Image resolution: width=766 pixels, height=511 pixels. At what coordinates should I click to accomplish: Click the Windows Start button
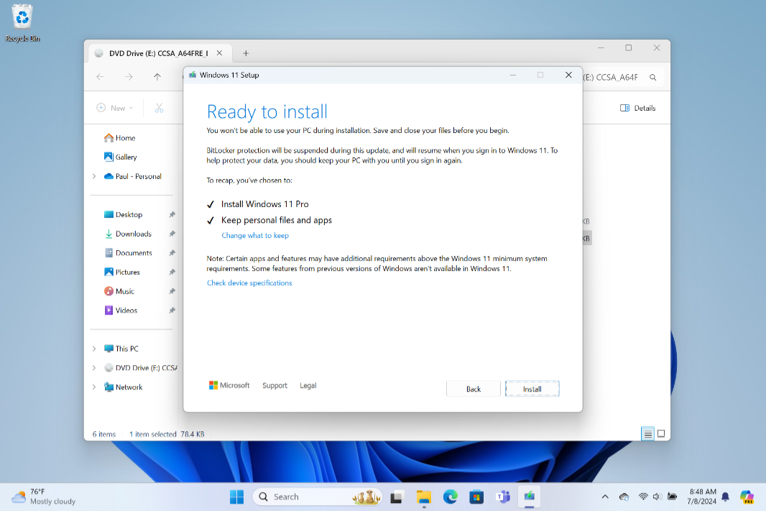(x=236, y=497)
